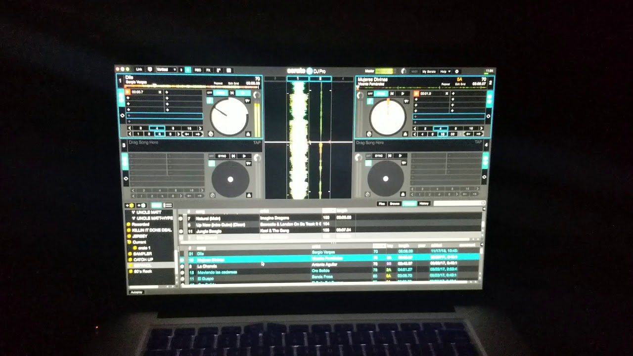Viewport: 633px width, 356px height.
Task: Delete the 00:01.9 cue point on deck 2
Action: pyautogui.click(x=447, y=93)
